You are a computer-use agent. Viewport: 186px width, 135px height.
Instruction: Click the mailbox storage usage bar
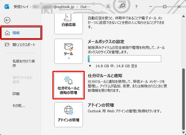tap(125, 59)
